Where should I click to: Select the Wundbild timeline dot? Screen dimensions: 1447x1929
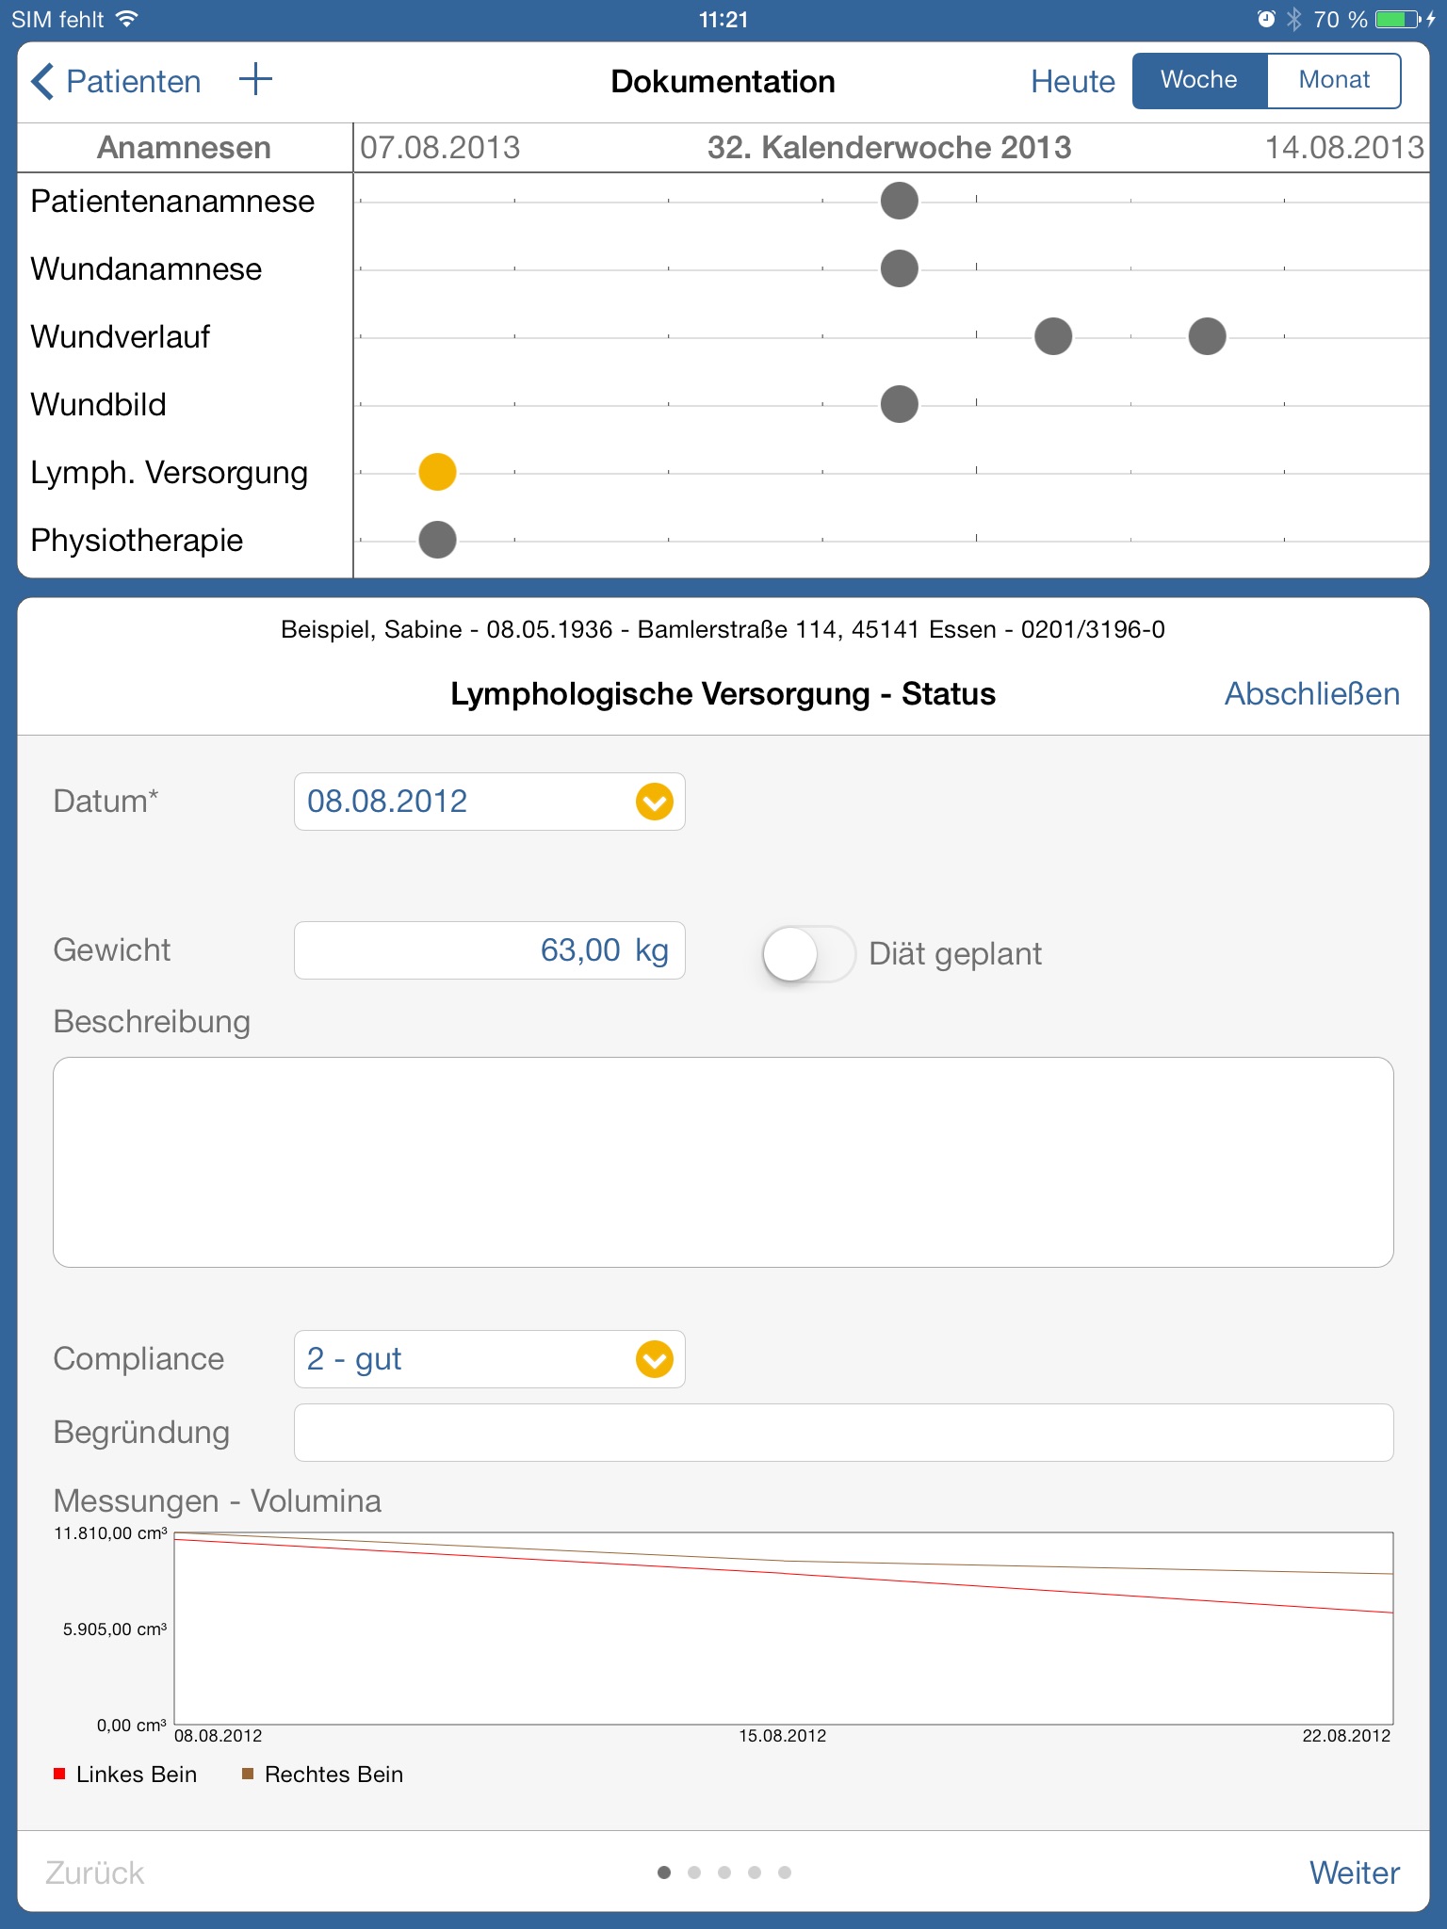tap(900, 404)
